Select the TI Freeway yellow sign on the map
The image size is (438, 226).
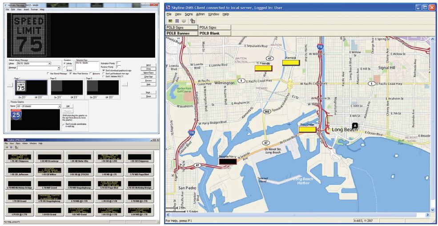[x=263, y=68]
